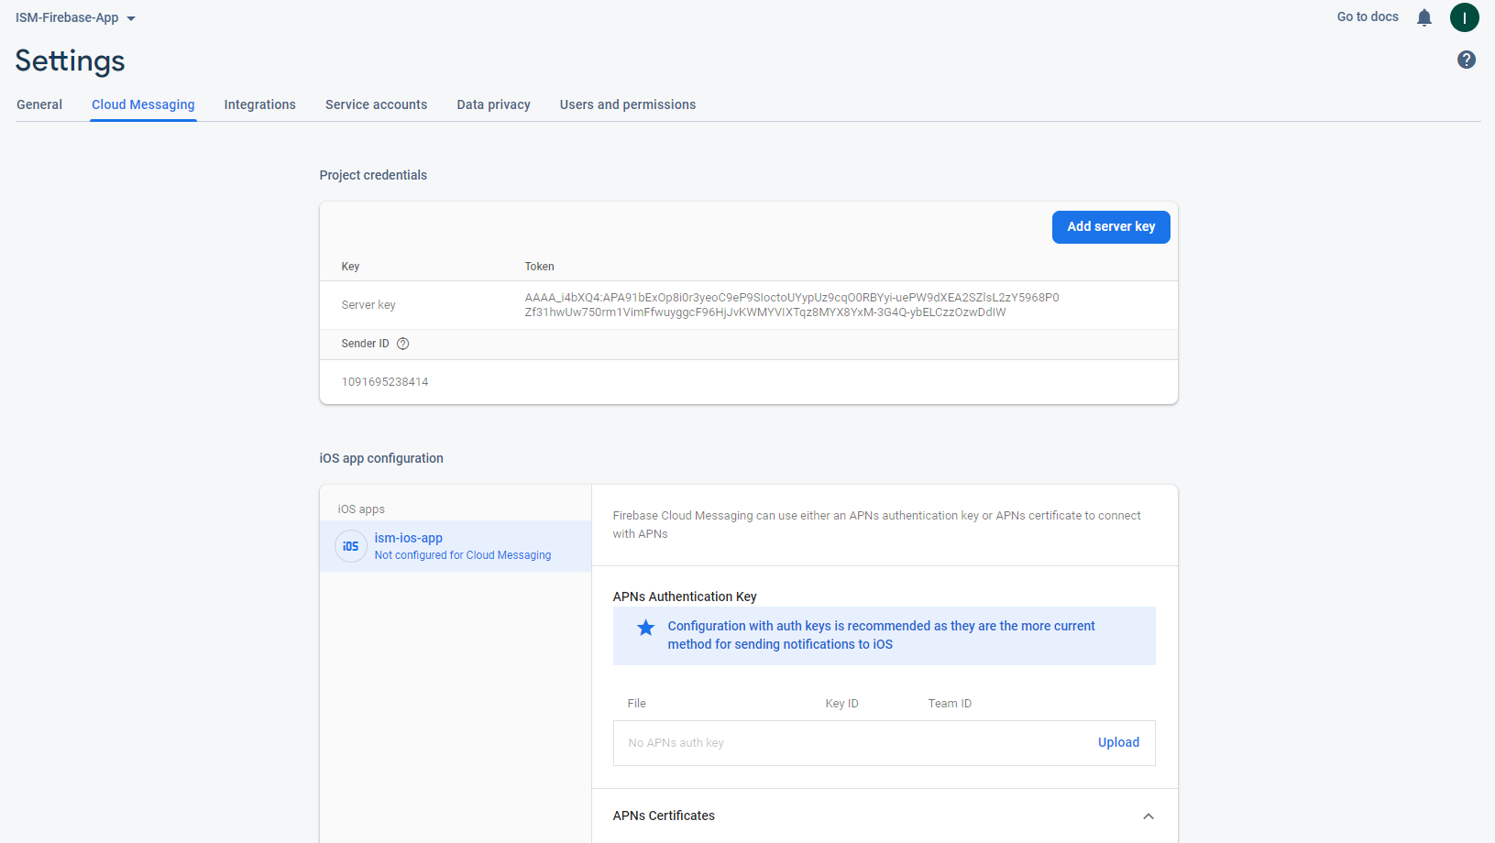
Task: Click the Settings page title
Action: (70, 60)
